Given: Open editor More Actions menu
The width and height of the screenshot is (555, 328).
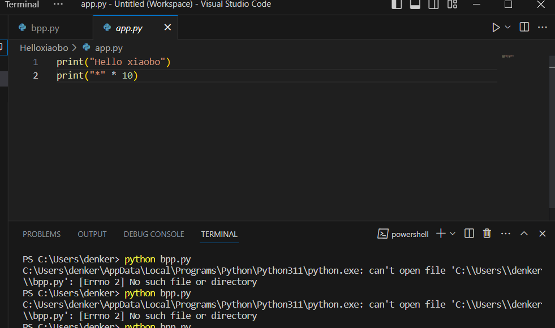Looking at the screenshot, I should [542, 27].
